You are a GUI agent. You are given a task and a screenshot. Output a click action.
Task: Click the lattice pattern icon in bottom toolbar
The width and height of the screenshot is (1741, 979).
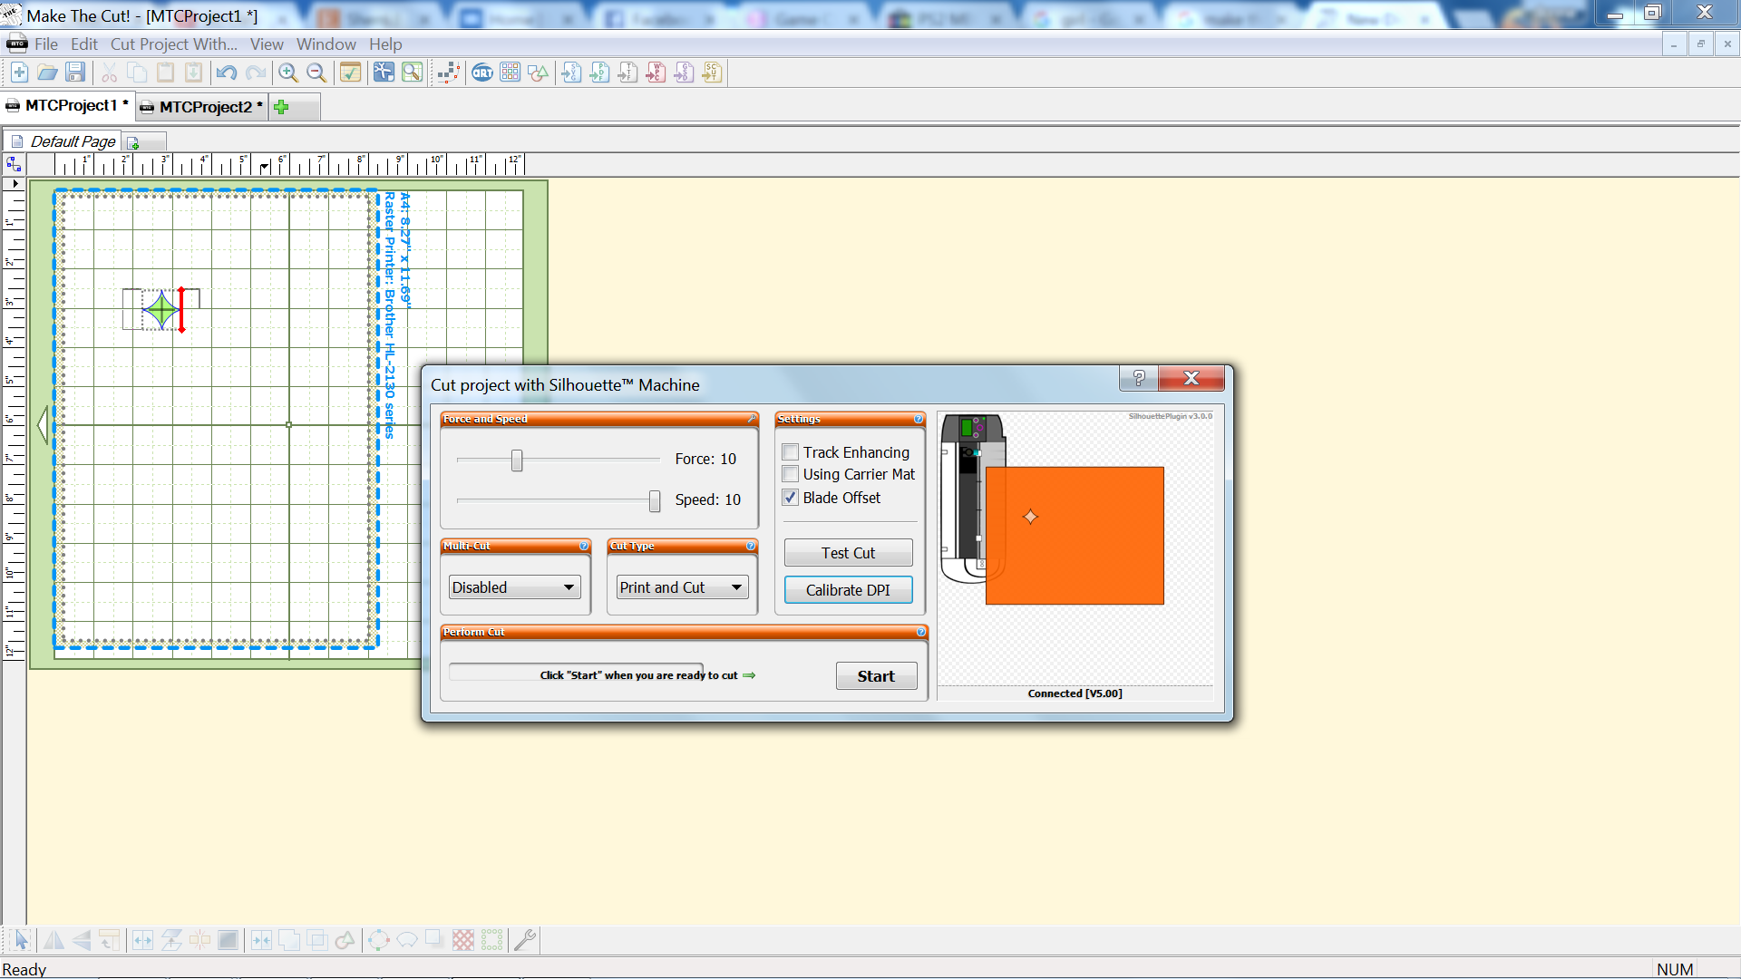point(463,940)
